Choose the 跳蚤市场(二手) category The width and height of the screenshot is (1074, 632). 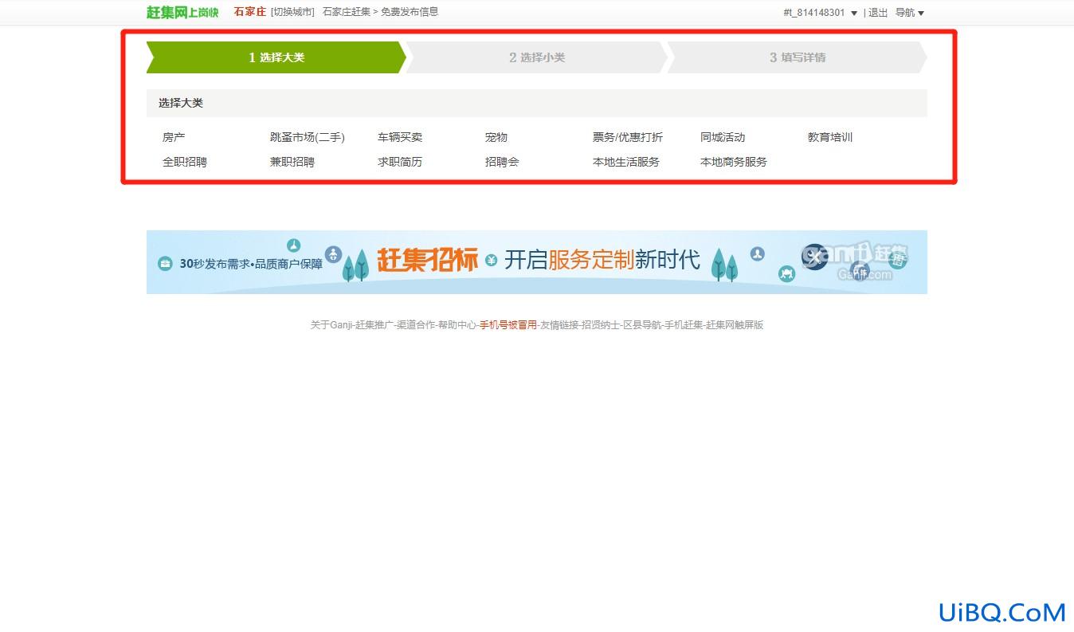tap(308, 137)
